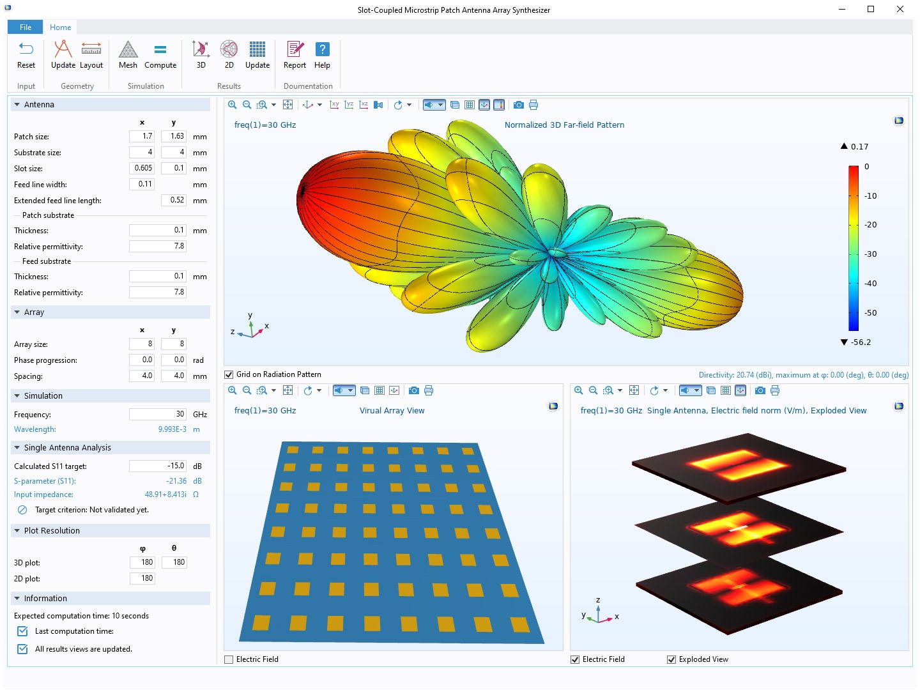Click the far-field color legend bar

tap(854, 248)
